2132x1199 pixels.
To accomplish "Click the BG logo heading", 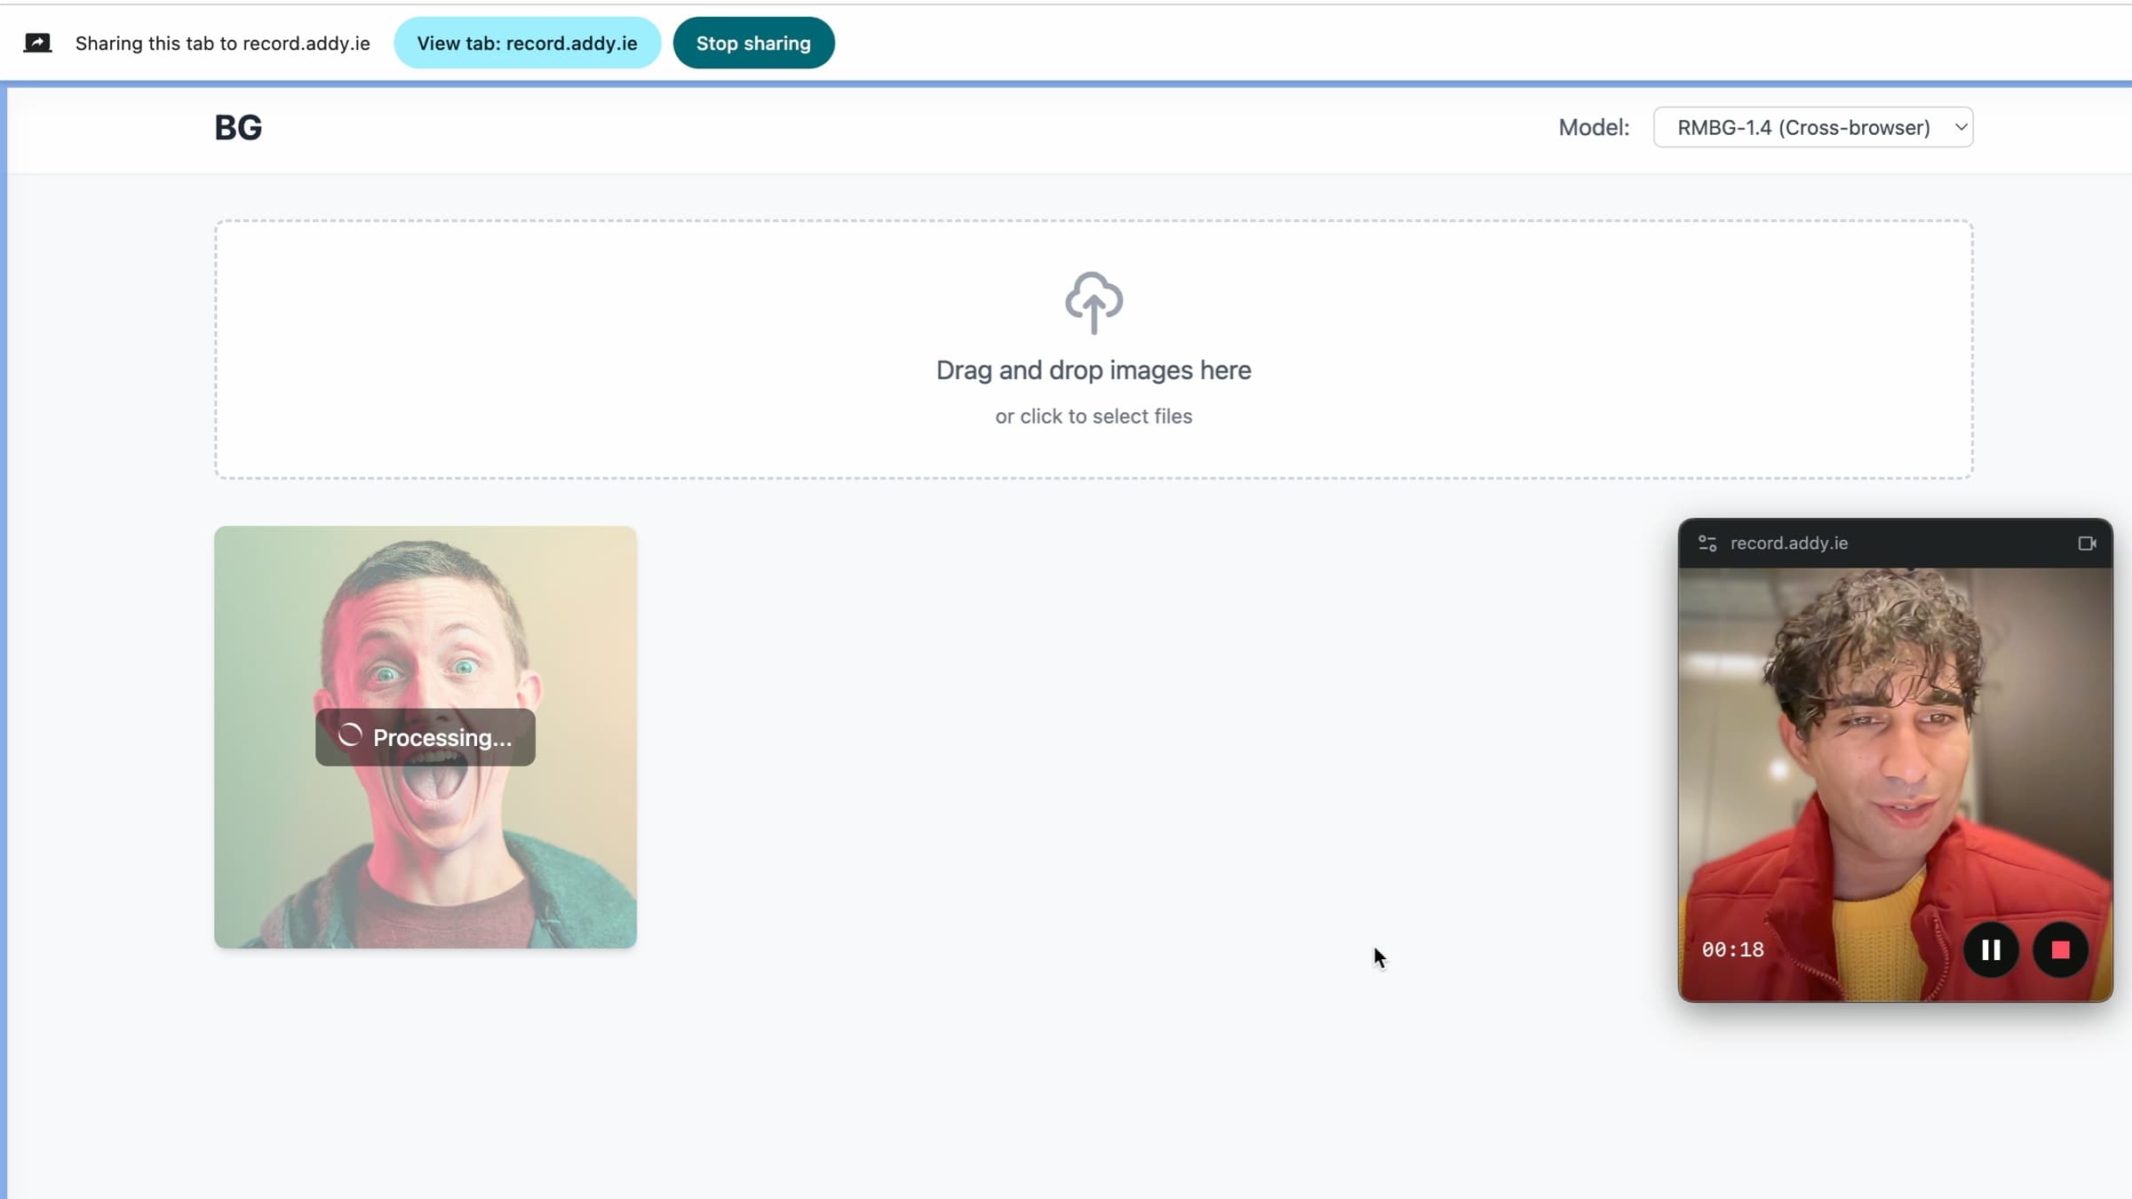I will pyautogui.click(x=238, y=128).
